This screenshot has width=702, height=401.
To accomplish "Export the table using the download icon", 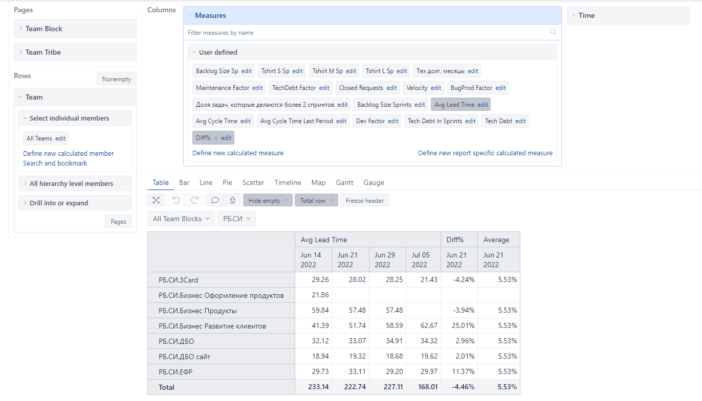I will point(232,200).
